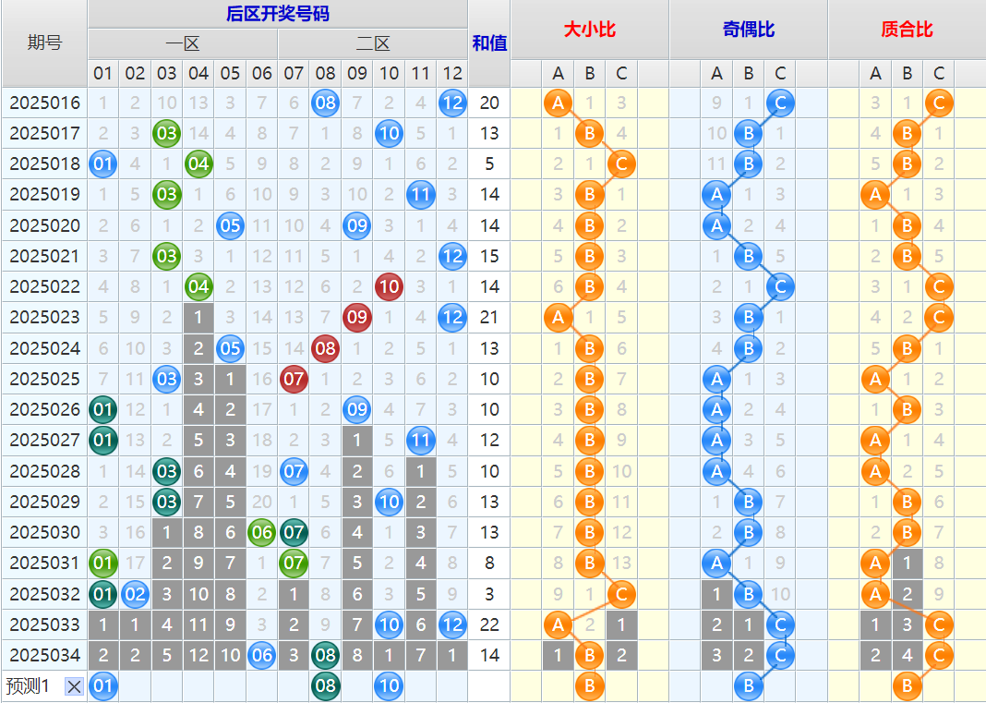
Task: Click the gray 11 cell in row 2025033
Action: tap(198, 625)
